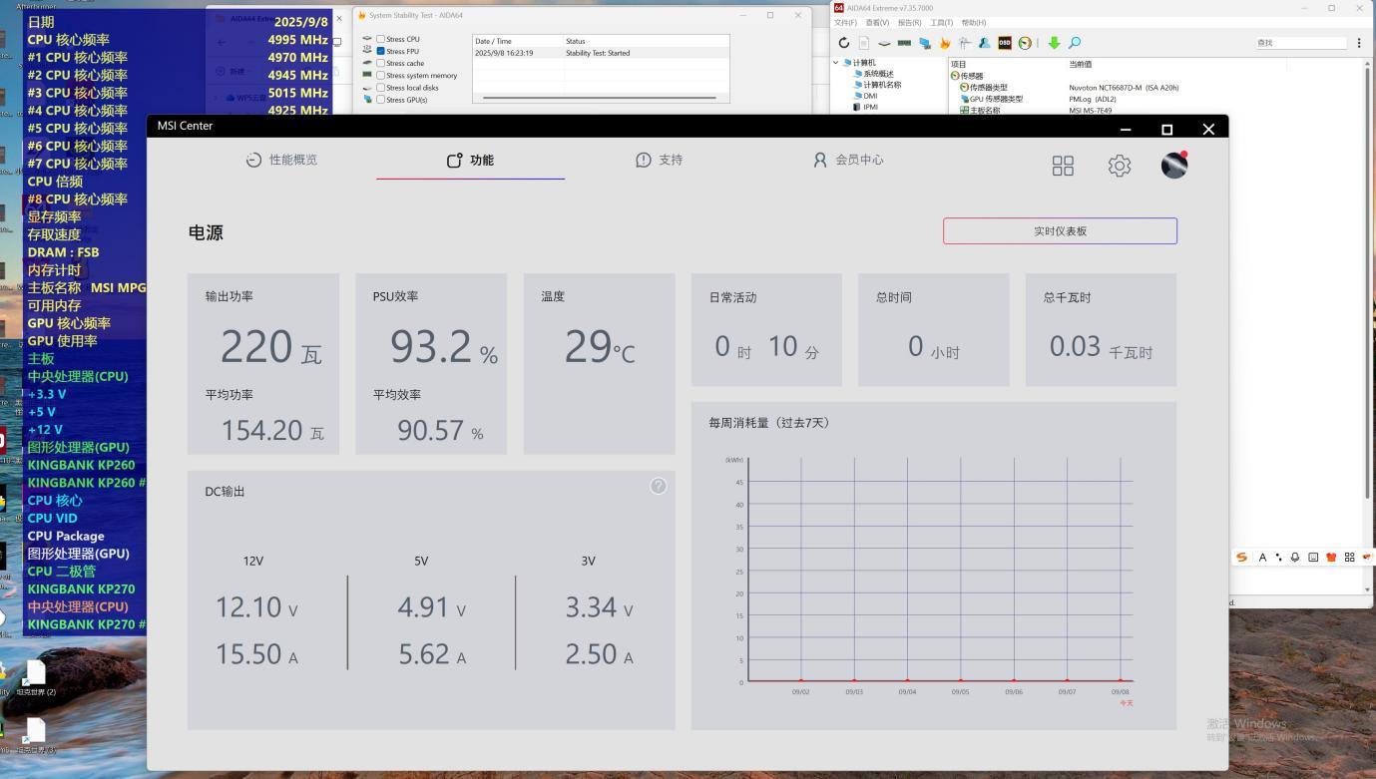Open AIDA64 文件(F) menu

tap(845, 23)
